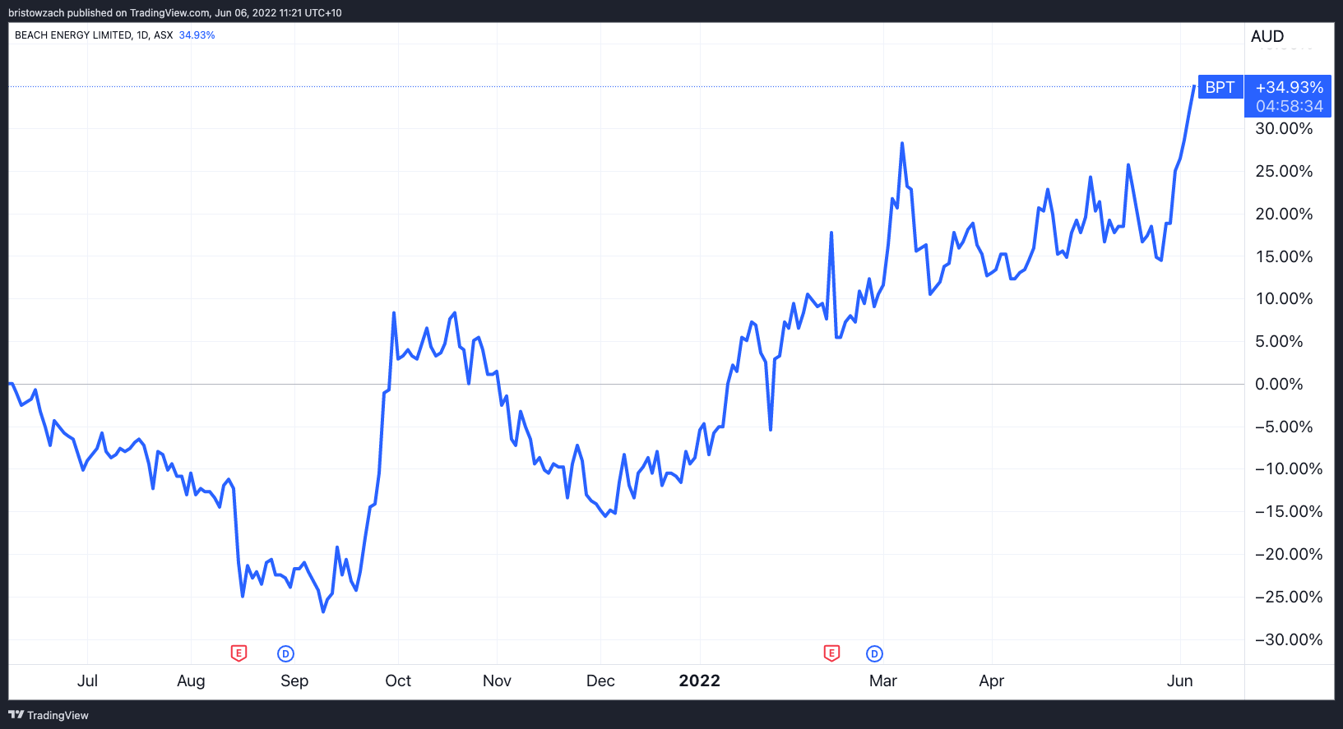
Task: Click the 15.00% axis label
Action: [x=1284, y=256]
